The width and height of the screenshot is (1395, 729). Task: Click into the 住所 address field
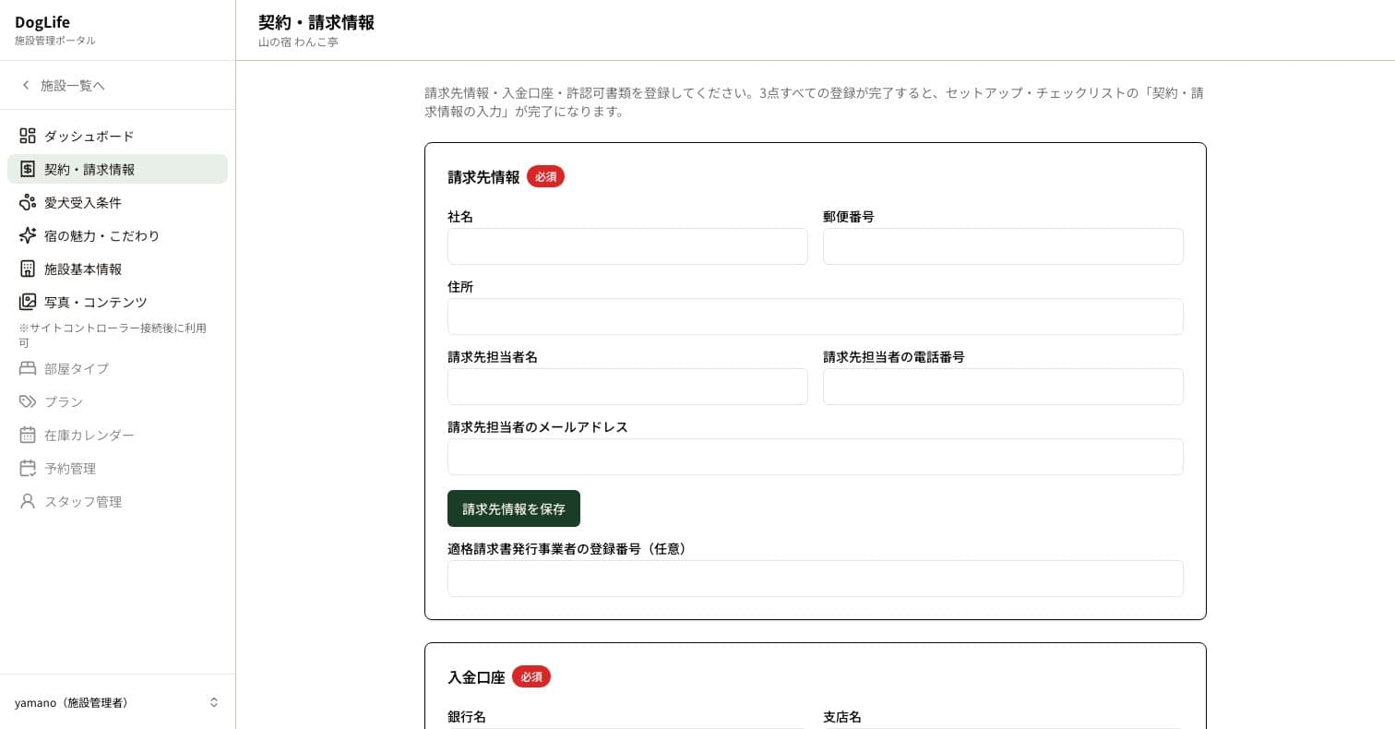point(816,317)
